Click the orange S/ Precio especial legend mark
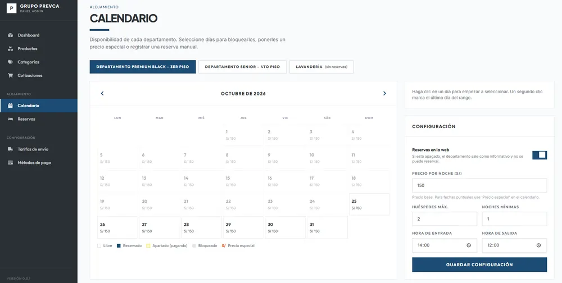The height and width of the screenshot is (283, 562). (x=224, y=246)
